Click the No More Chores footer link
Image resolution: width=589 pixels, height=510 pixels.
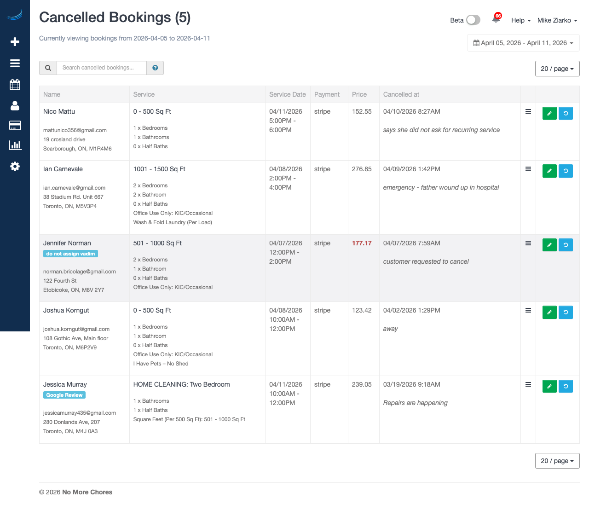pos(87,492)
